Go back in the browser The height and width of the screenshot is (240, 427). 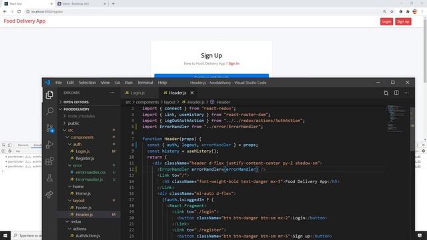5,11
